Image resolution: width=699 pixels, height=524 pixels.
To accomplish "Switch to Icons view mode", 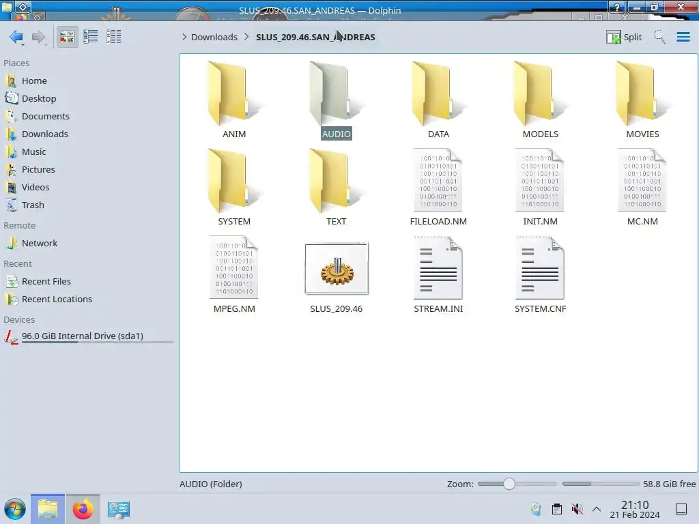I will (x=67, y=37).
